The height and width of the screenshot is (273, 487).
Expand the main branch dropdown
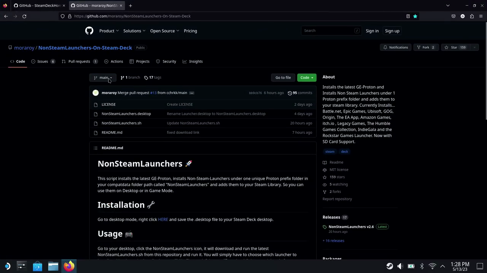click(x=103, y=78)
